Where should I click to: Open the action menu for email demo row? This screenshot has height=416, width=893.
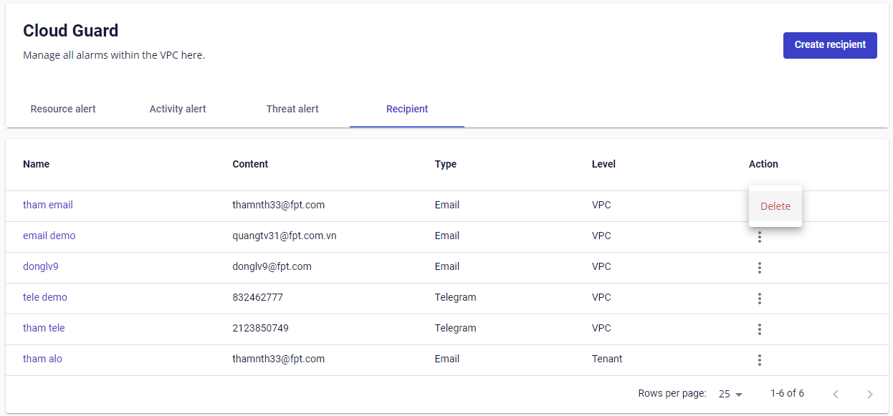pyautogui.click(x=759, y=238)
